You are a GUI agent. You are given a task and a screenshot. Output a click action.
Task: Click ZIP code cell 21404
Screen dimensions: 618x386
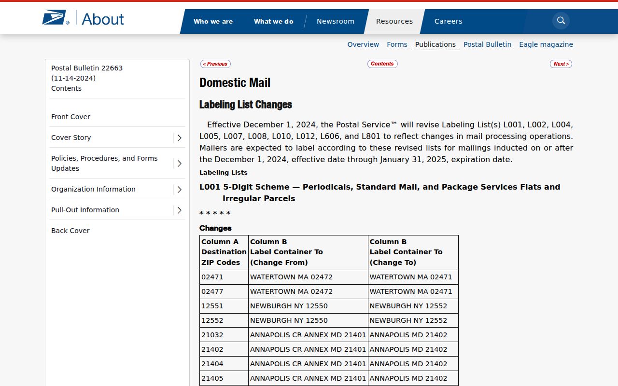click(224, 364)
